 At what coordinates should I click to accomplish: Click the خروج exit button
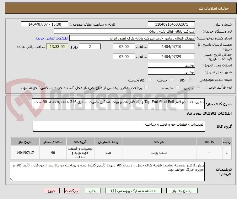[52, 191]
